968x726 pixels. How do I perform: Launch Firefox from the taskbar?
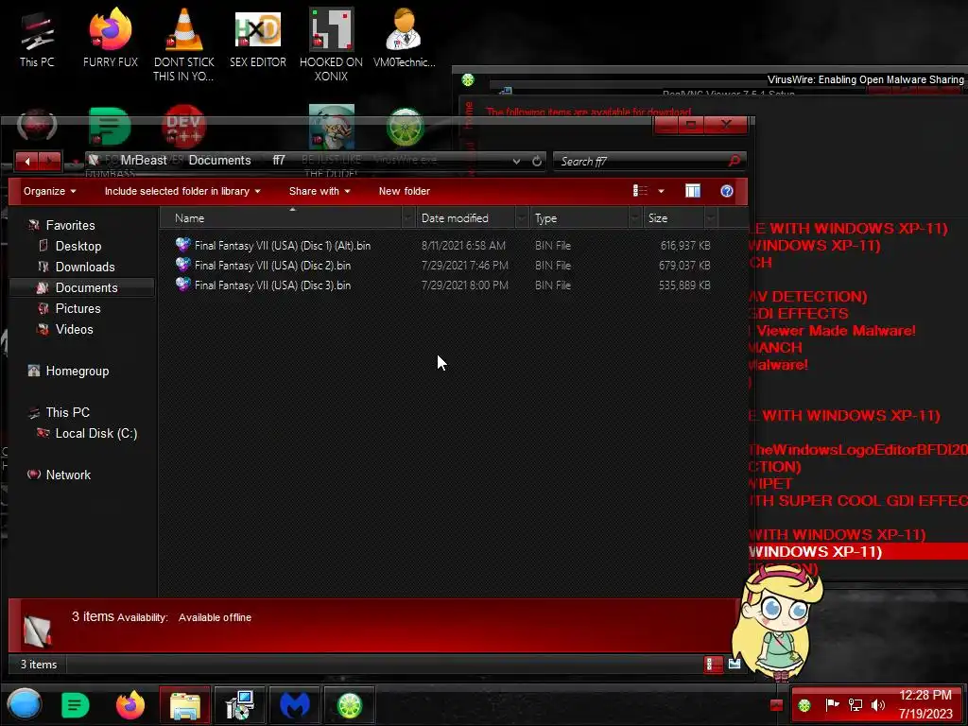[130, 704]
